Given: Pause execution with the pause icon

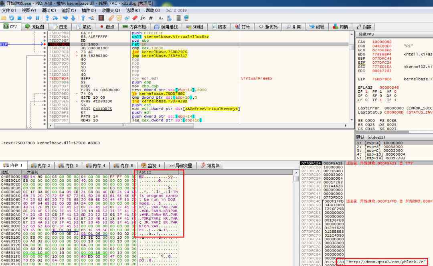Looking at the screenshot, I should tap(37, 18).
